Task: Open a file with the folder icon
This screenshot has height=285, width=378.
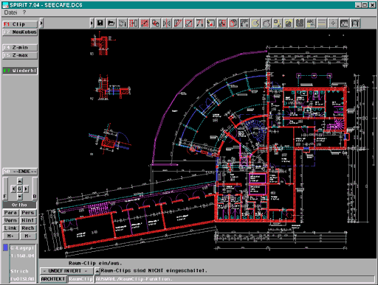Action: coord(111,23)
